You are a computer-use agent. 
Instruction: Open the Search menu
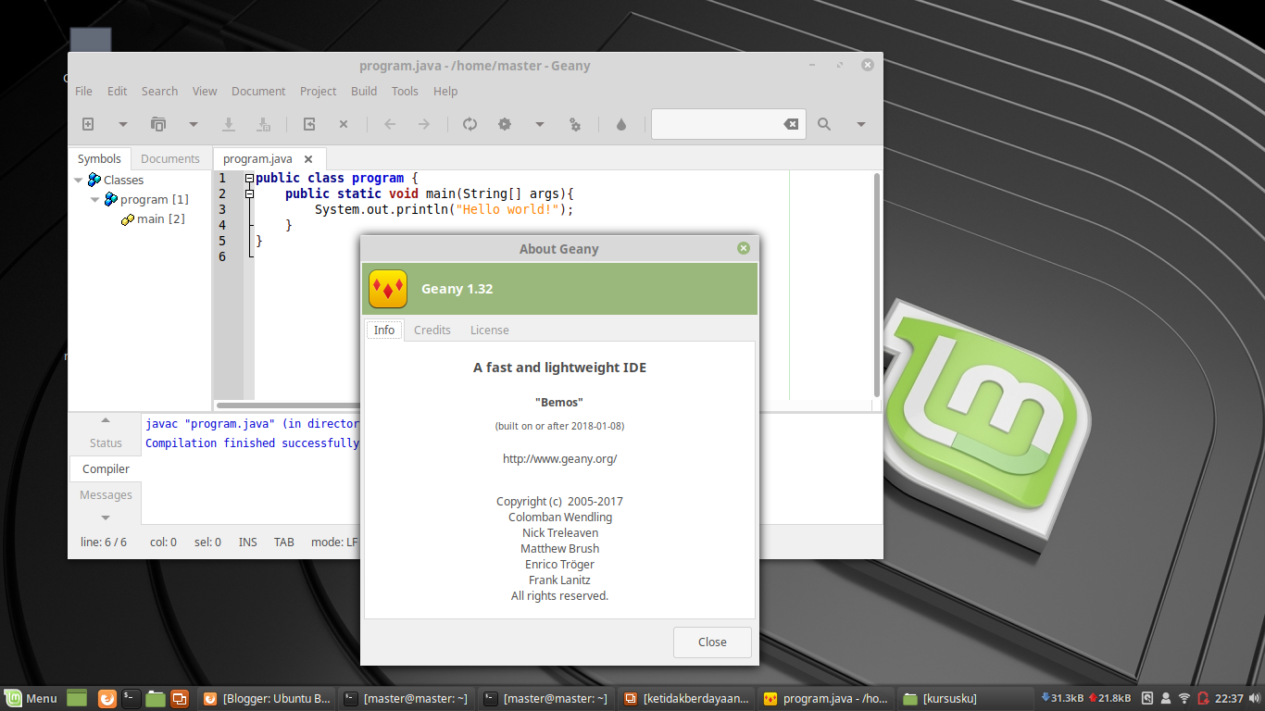[159, 91]
